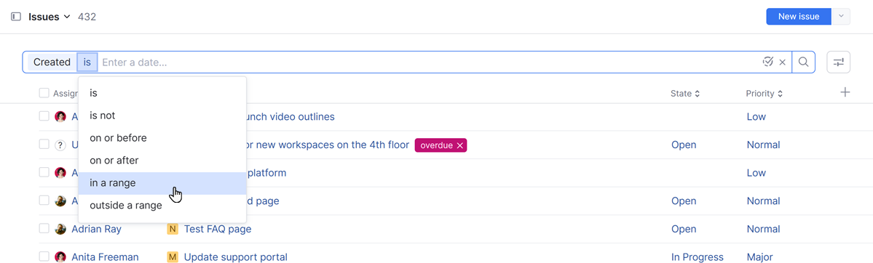Add a column with plus icon
This screenshot has width=873, height=263.
pyautogui.click(x=845, y=92)
